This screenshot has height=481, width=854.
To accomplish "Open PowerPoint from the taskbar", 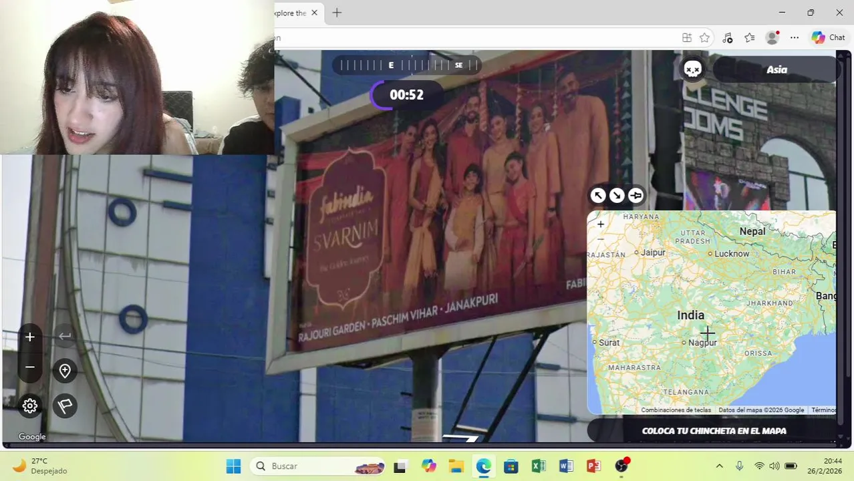I will point(593,466).
